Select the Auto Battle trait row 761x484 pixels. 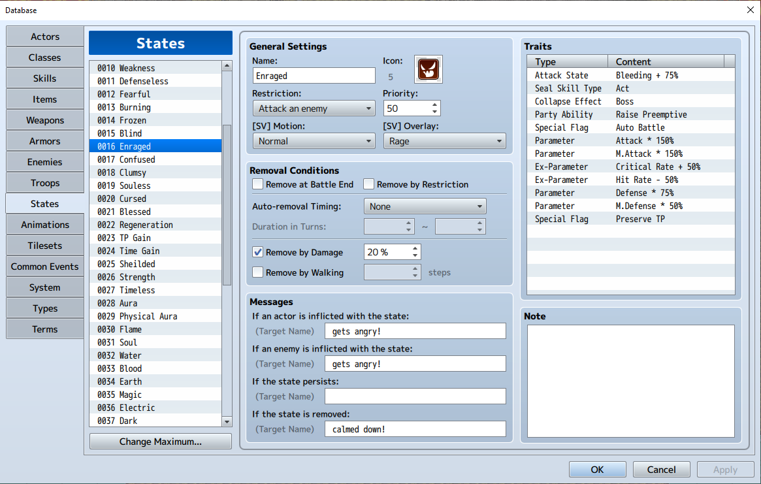[x=630, y=127]
